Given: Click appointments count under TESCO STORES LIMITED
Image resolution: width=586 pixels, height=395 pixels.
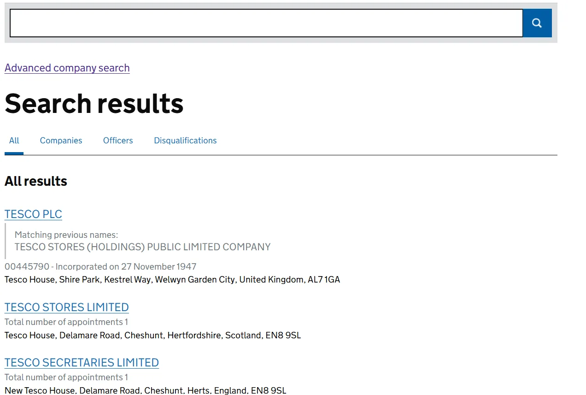Looking at the screenshot, I should [66, 322].
